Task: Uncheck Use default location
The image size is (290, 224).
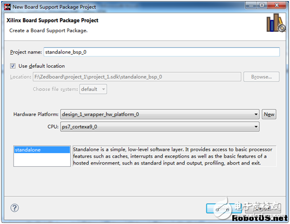Action: [x=13, y=66]
